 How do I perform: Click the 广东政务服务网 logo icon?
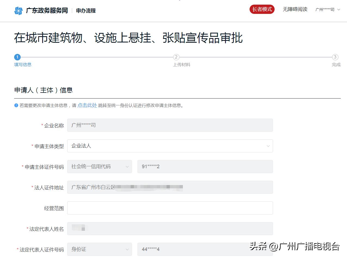pos(19,10)
